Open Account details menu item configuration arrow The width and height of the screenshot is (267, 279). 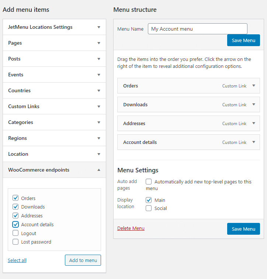point(254,142)
